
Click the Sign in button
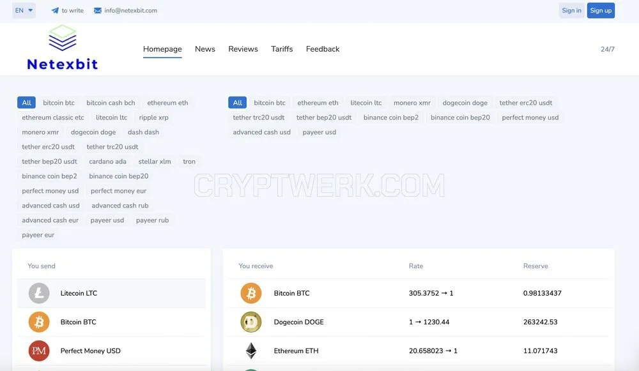(571, 11)
